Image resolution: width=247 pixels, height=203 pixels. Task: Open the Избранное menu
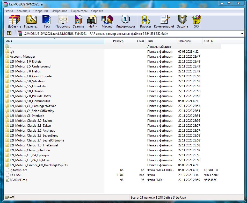tap(59, 11)
